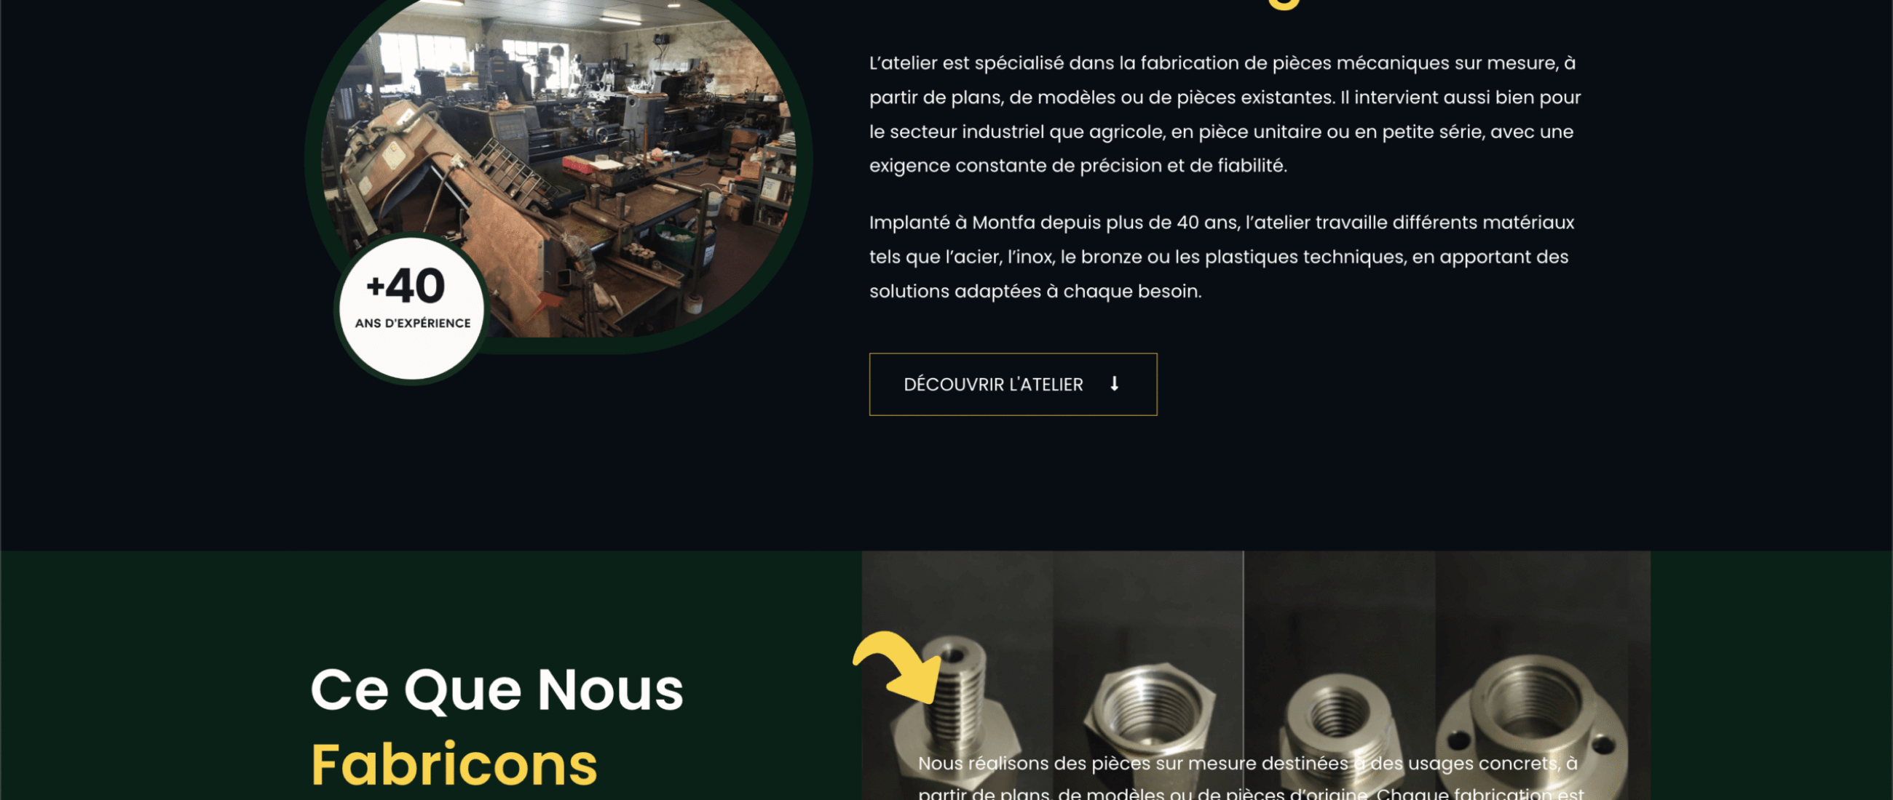Viewport: 1893px width, 800px height.
Task: Click the Ce Que Nous heading
Action: pos(497,690)
